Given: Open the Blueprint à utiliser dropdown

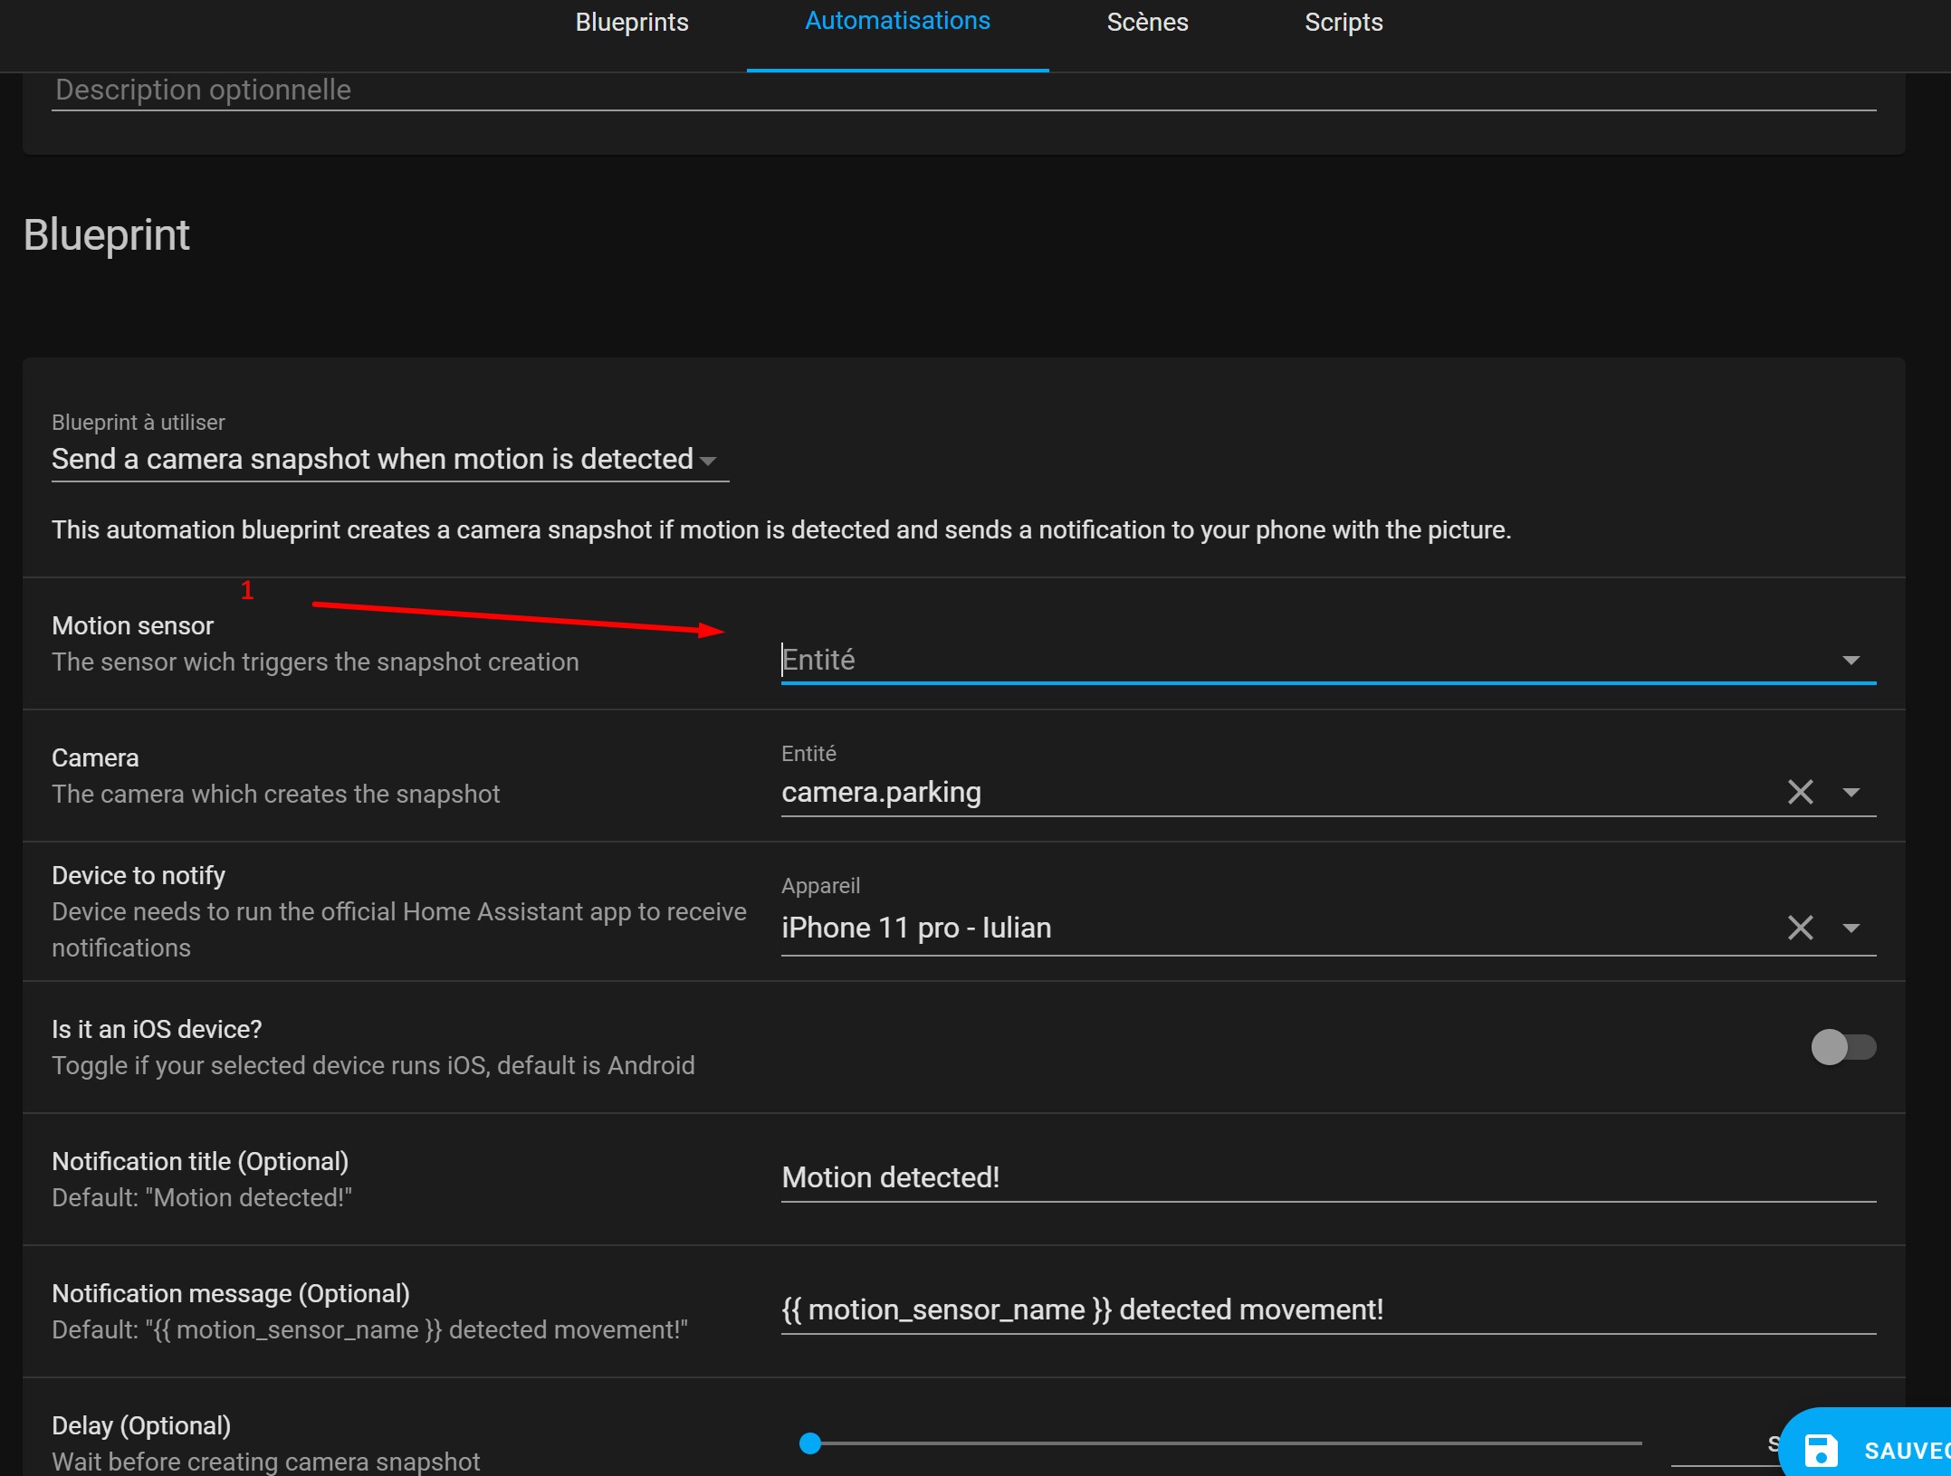Looking at the screenshot, I should click(390, 459).
